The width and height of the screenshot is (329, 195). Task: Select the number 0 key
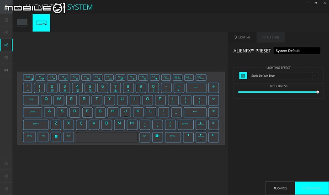click(x=154, y=88)
